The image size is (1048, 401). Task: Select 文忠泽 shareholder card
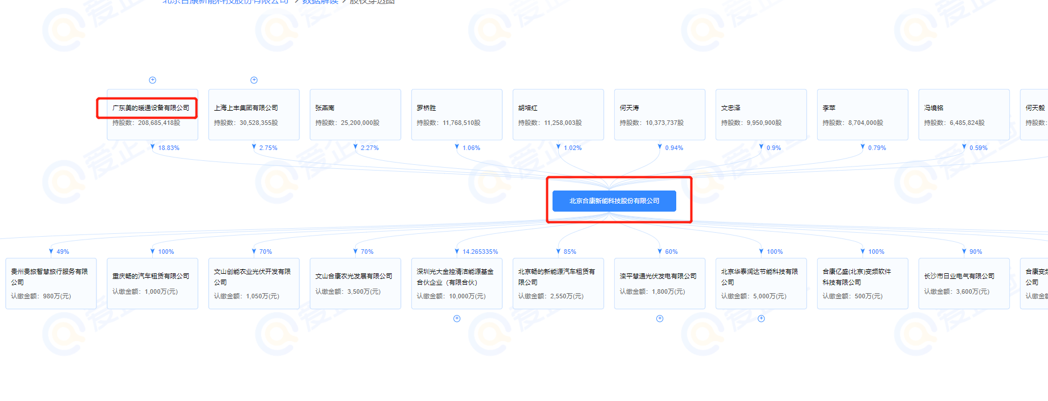[761, 115]
